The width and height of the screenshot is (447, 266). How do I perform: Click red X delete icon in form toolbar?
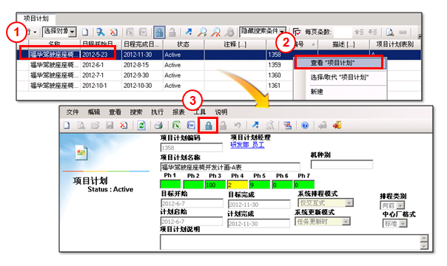124,125
